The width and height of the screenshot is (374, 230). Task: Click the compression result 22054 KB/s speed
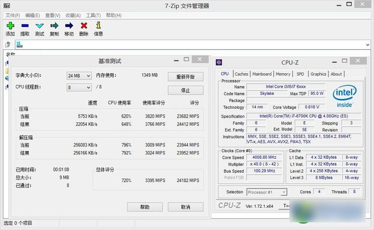tap(86, 124)
